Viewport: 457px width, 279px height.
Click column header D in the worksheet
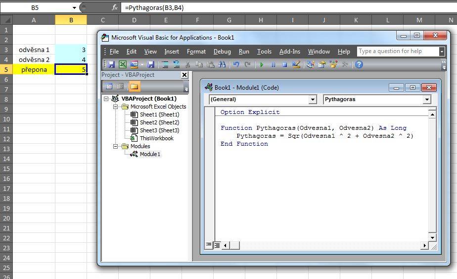tap(134, 20)
